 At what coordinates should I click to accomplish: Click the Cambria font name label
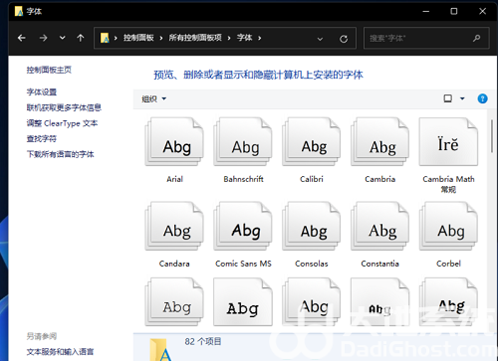pyautogui.click(x=380, y=179)
